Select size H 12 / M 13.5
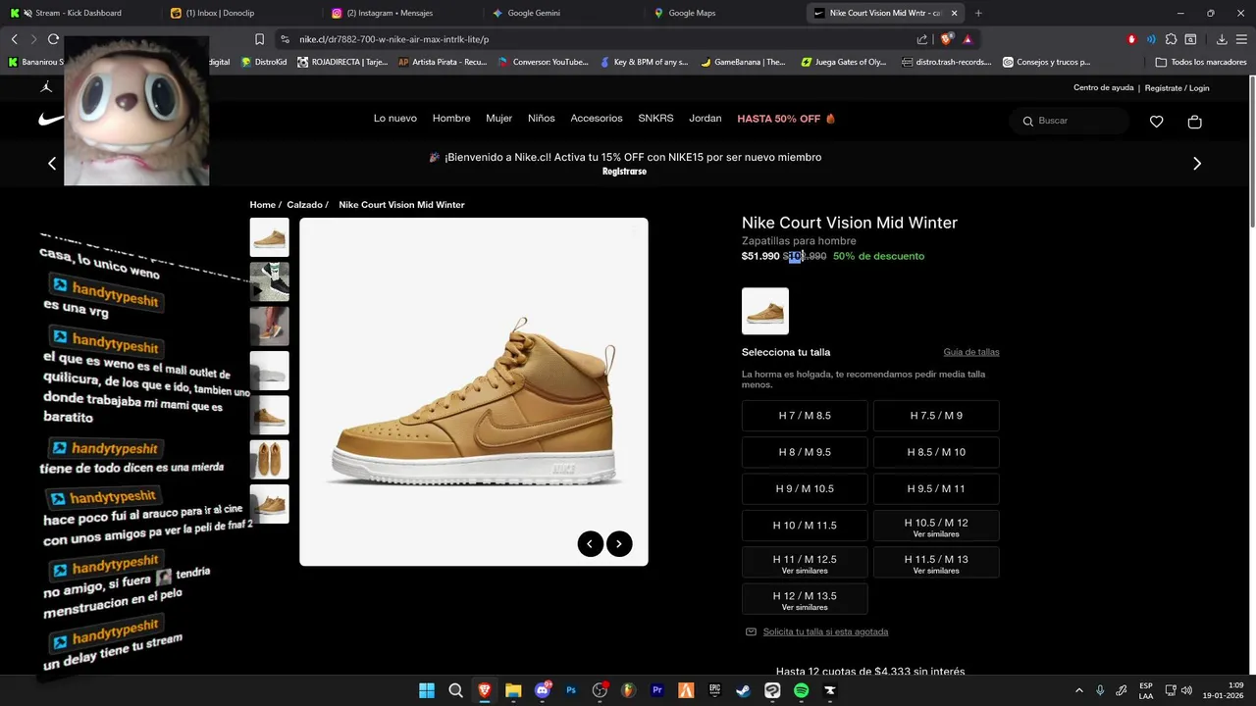This screenshot has height=706, width=1256. coord(805,599)
